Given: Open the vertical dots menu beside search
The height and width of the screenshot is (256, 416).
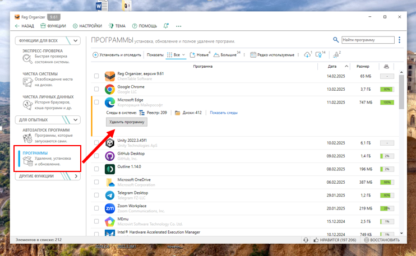Looking at the screenshot, I should click(x=399, y=40).
